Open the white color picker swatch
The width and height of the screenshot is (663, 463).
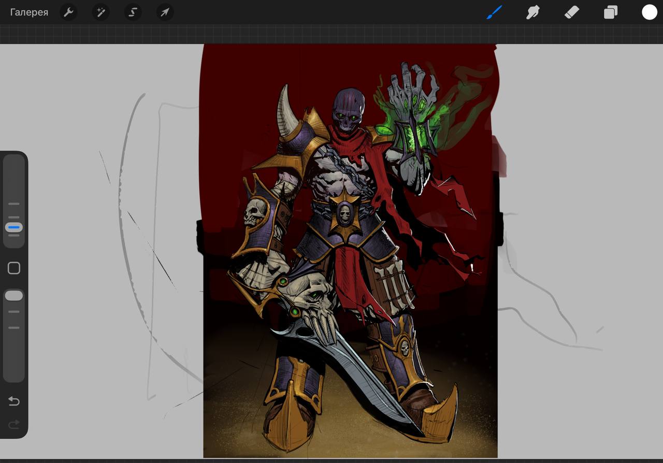coord(650,12)
